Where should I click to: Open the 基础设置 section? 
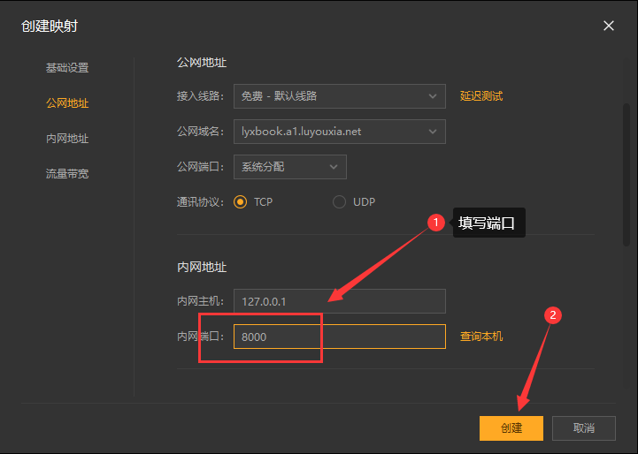(x=67, y=68)
